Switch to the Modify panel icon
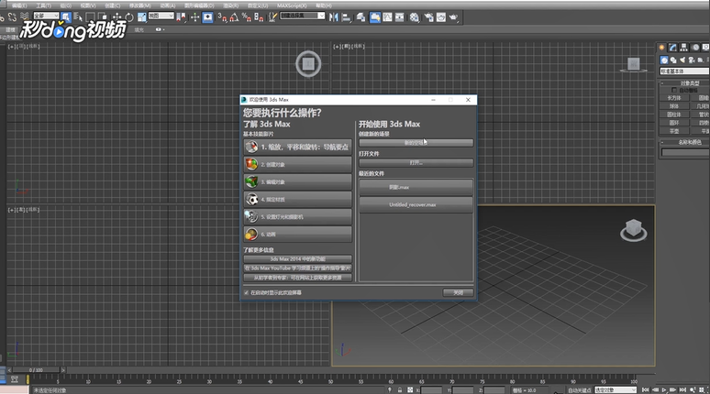This screenshot has height=394, width=710. pos(673,48)
